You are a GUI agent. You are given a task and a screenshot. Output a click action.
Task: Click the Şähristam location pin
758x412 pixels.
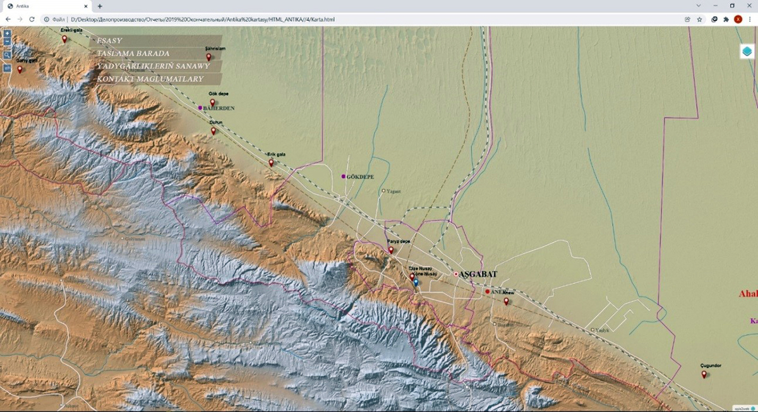(208, 57)
